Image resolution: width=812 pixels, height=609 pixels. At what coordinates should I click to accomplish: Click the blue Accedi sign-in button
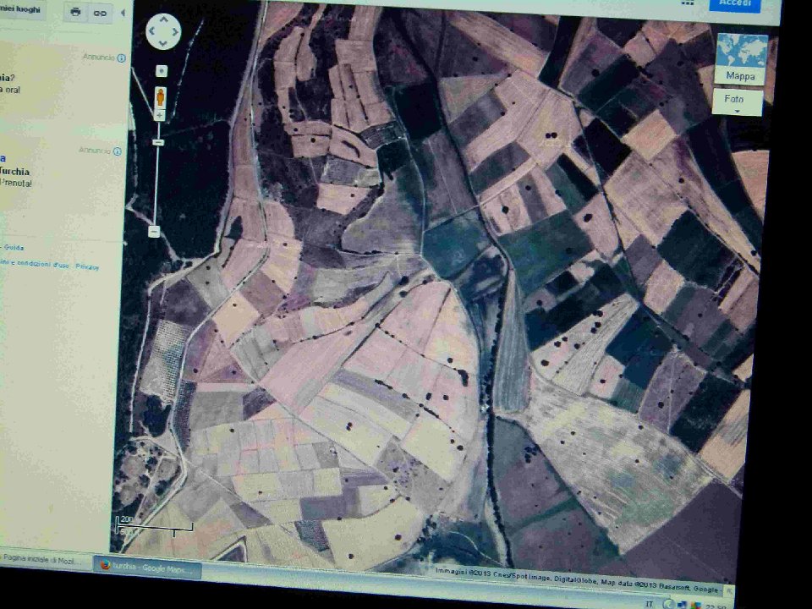click(x=734, y=4)
